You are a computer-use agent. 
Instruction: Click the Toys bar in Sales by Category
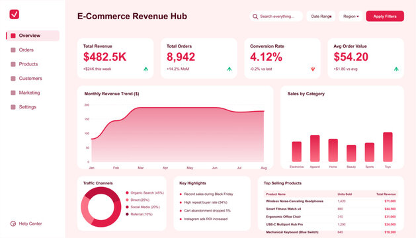[x=388, y=147]
